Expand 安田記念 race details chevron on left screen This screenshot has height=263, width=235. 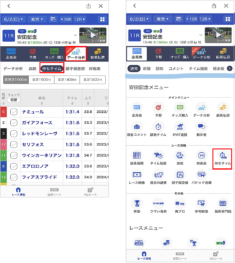[x=76, y=35]
